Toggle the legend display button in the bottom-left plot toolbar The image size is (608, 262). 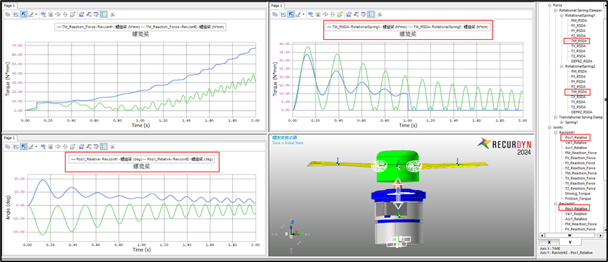pos(104,146)
